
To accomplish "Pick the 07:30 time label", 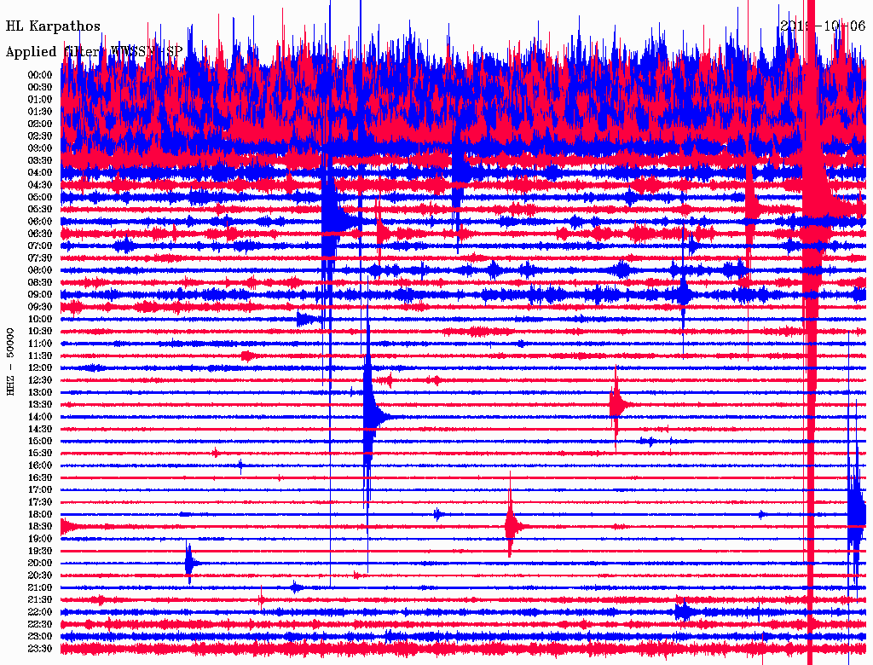I will click(x=40, y=258).
